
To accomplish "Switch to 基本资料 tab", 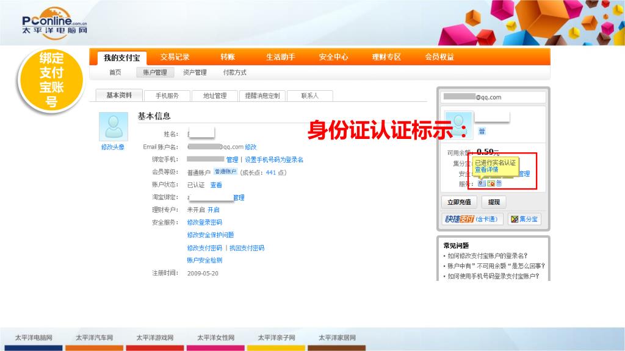I will (x=119, y=95).
